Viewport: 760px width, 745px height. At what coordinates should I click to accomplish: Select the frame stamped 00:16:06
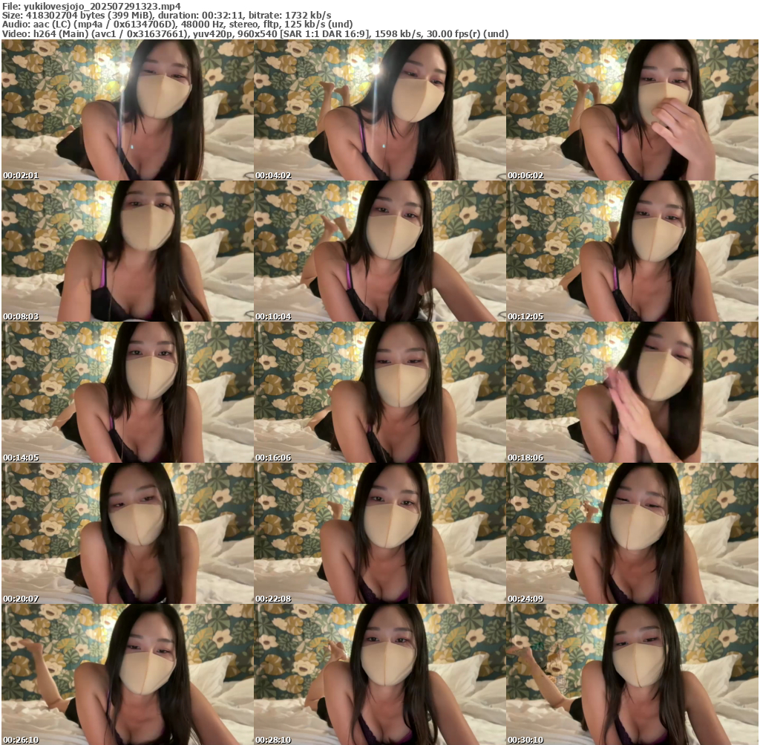tap(379, 392)
